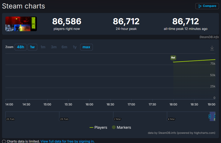The image size is (221, 143).
Task: Click the right navigator range handle
Action: 215,116
